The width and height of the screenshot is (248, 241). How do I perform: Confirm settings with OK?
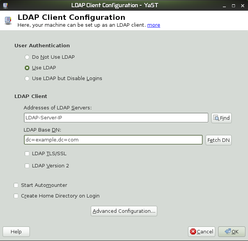coord(232,232)
